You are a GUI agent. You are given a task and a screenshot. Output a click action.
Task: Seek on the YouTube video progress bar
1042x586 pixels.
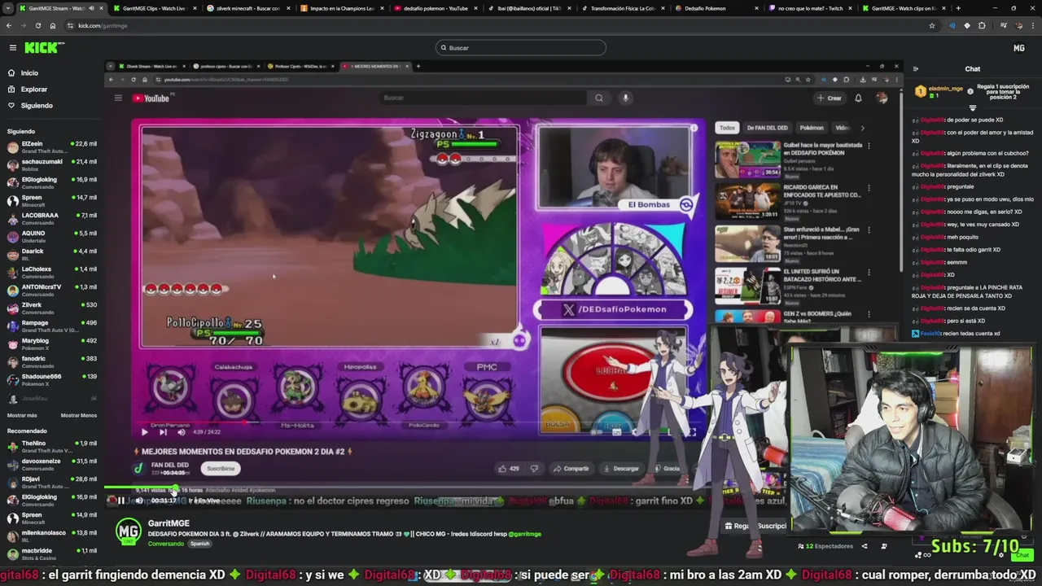[418, 422]
